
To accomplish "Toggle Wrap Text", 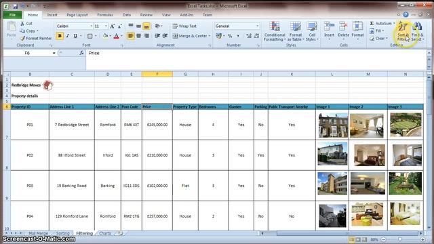I will [184, 26].
